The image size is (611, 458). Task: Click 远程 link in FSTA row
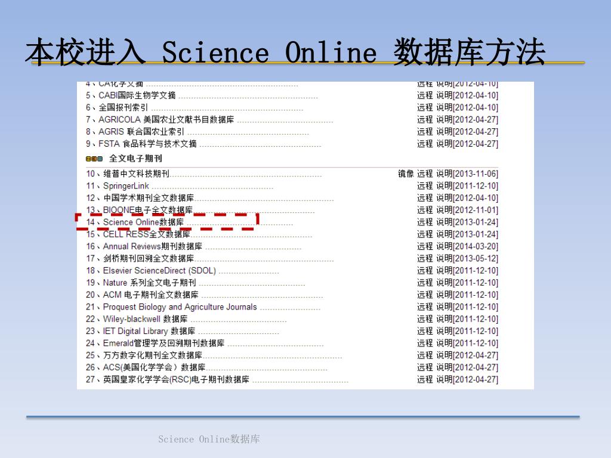point(425,144)
